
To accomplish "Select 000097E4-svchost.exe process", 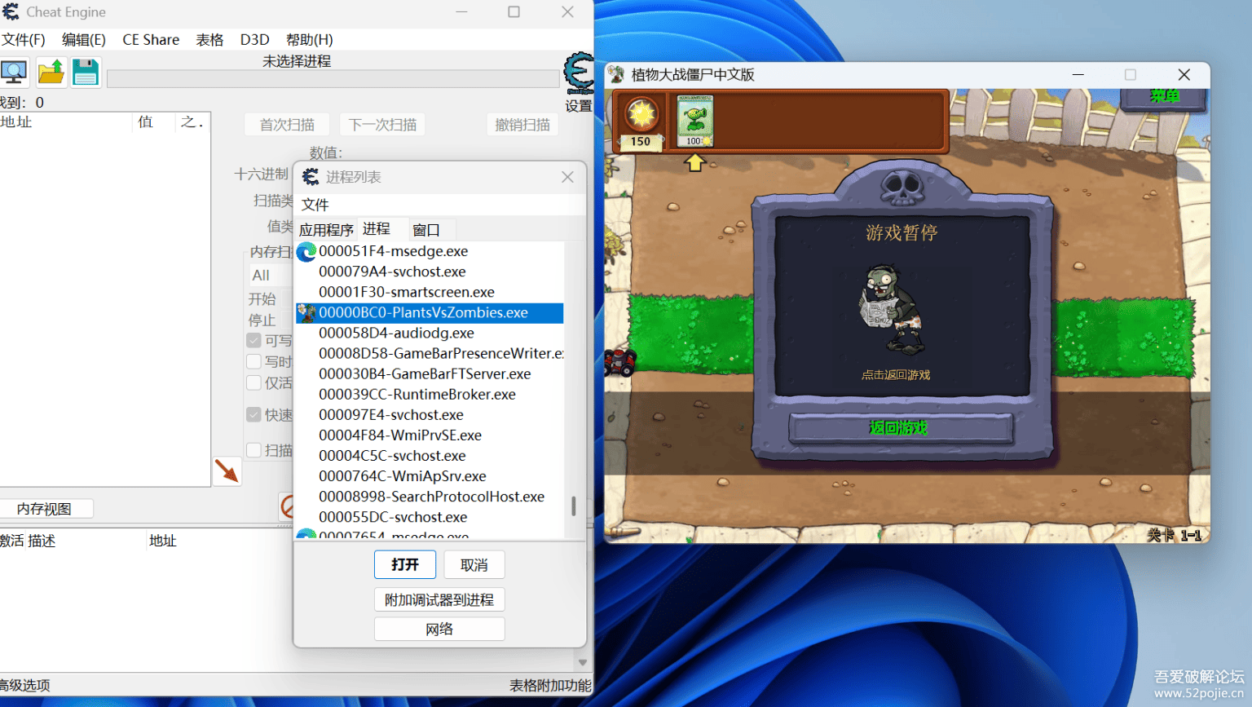I will tap(430, 415).
